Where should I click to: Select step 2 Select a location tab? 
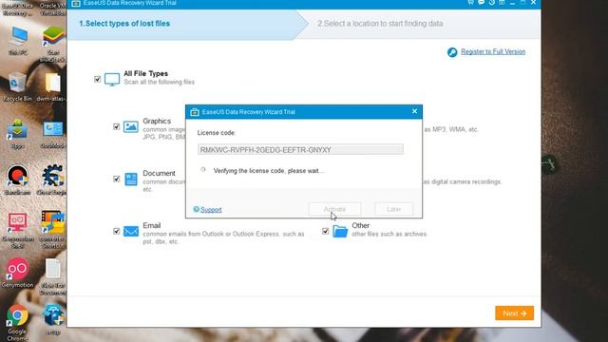(x=380, y=24)
